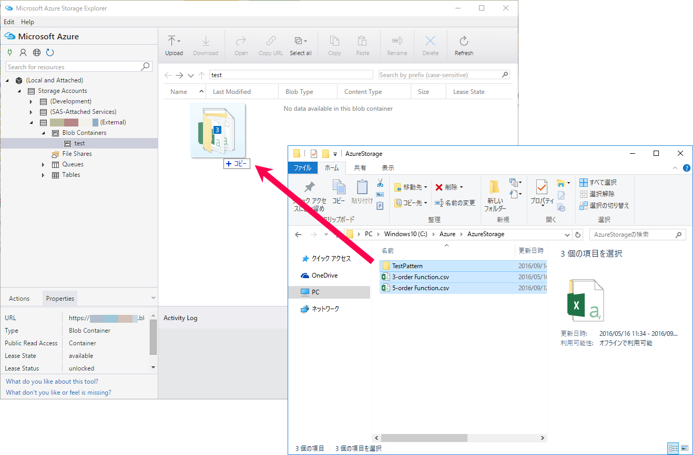Image resolution: width=693 pixels, height=455 pixels.
Task: Click 'What do you like about this tool?' link
Action: click(52, 382)
